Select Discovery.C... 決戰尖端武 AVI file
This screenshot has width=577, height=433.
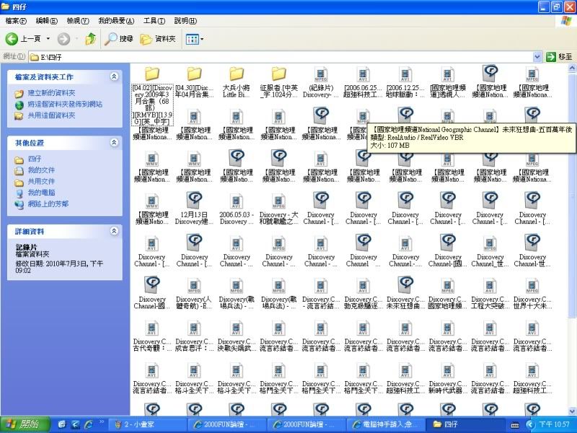[x=237, y=335]
